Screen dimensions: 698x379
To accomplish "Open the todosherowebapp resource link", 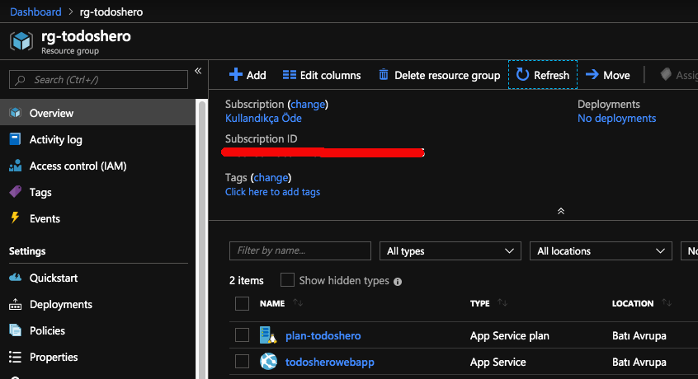I will coord(329,362).
